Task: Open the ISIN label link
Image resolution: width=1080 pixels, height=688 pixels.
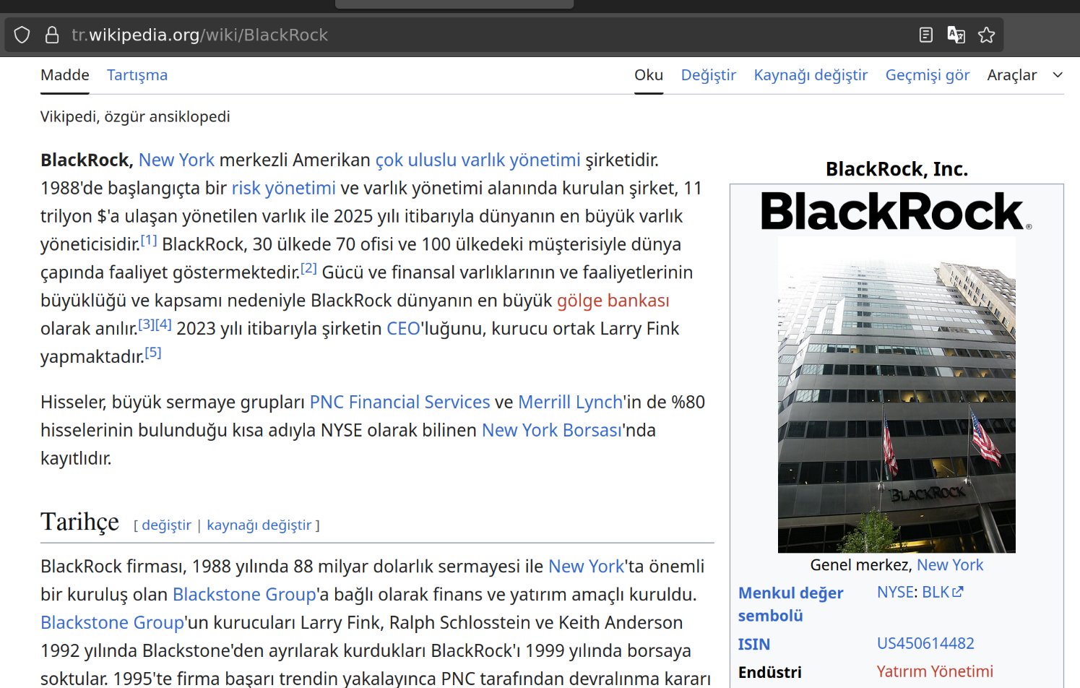Action: click(754, 645)
